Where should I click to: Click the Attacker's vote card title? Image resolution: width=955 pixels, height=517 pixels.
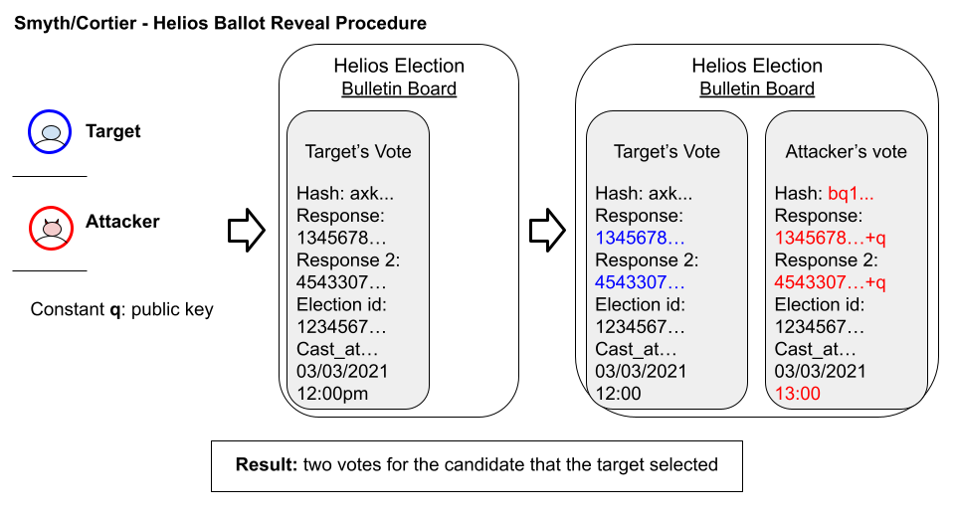pyautogui.click(x=847, y=152)
